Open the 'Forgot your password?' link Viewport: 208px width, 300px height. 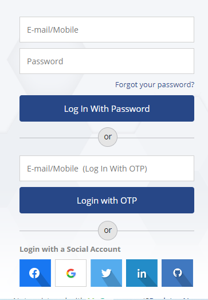(x=155, y=84)
